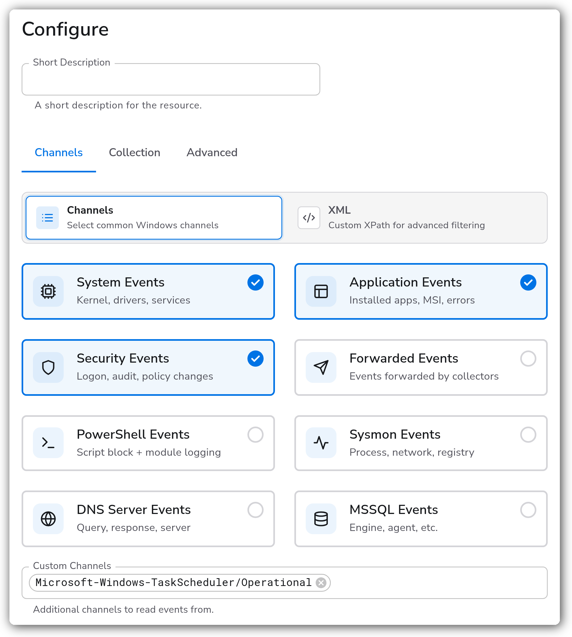Open the Collection tab

pyautogui.click(x=135, y=153)
